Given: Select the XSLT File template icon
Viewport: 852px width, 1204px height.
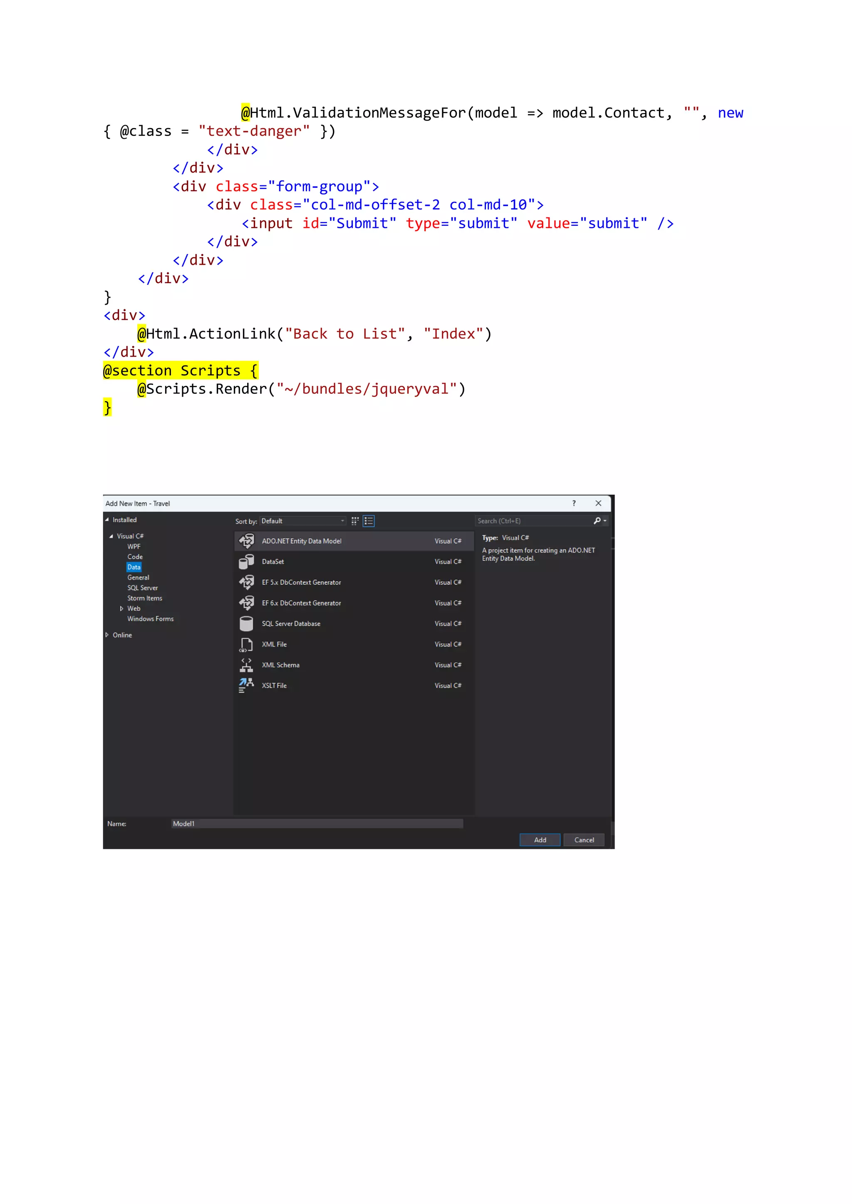Looking at the screenshot, I should click(246, 686).
